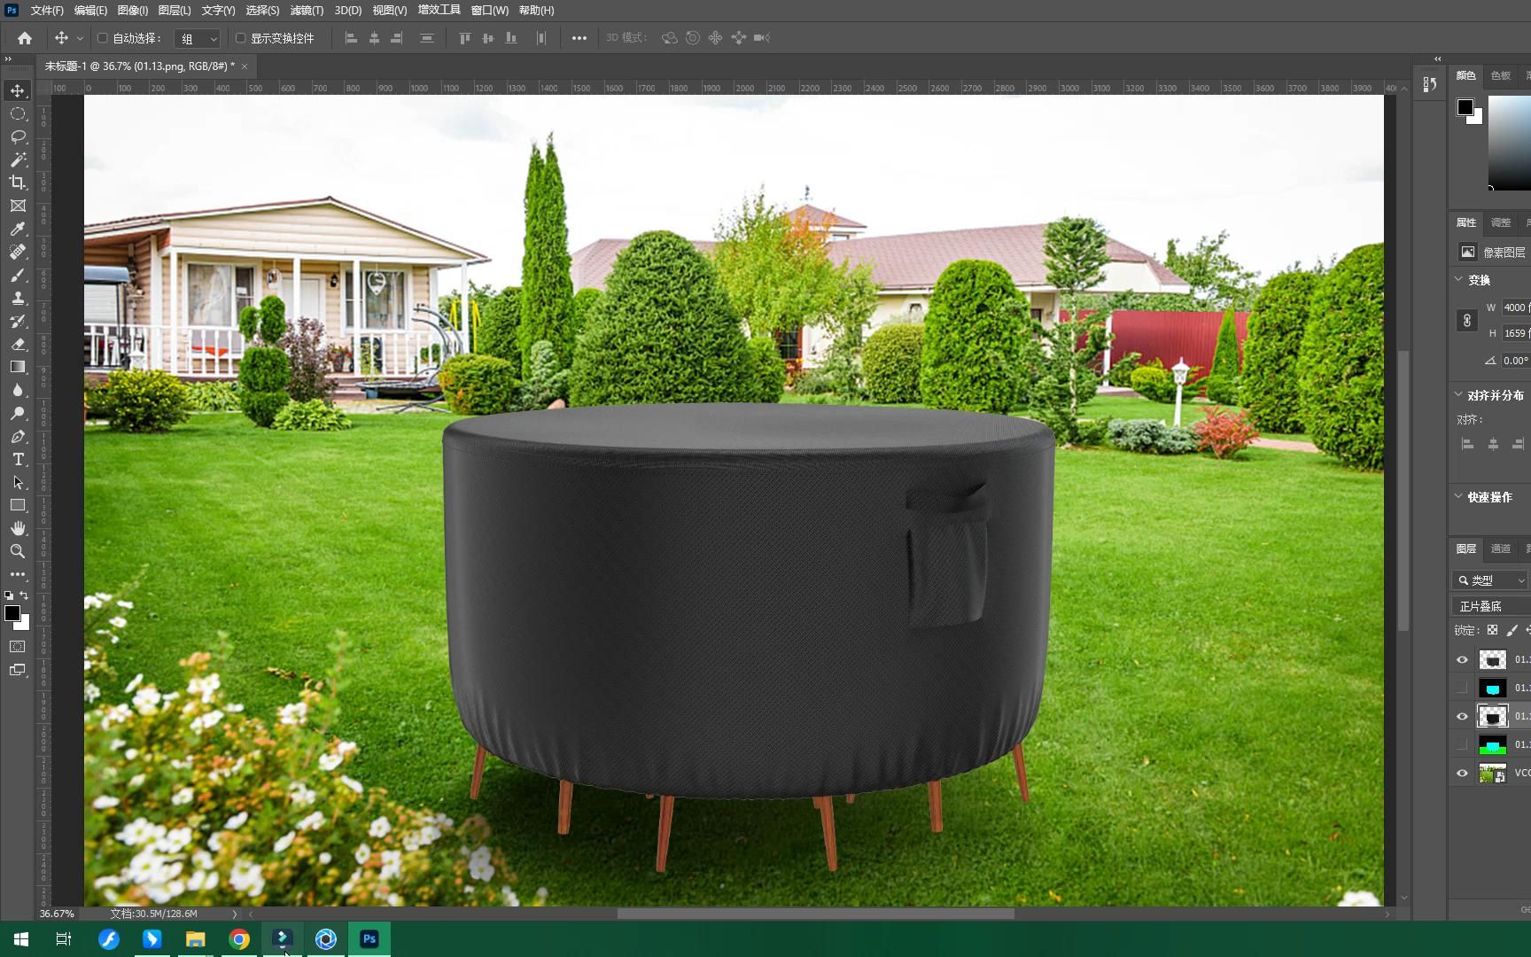Collapse the 对齐并分布 section
Viewport: 1531px width, 957px height.
1458,395
